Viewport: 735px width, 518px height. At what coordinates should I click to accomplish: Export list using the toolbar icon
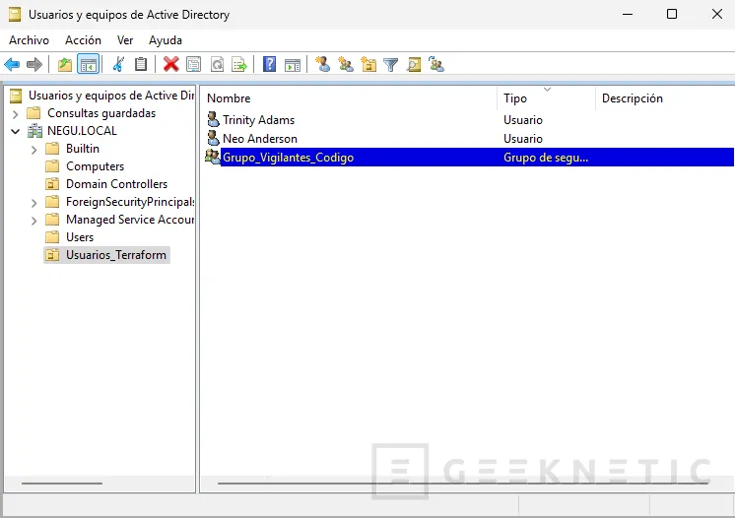coord(239,64)
